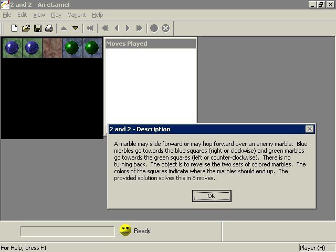The image size is (336, 252).
Task: Step forward one move with single right arrow
Action: pos(128,28)
